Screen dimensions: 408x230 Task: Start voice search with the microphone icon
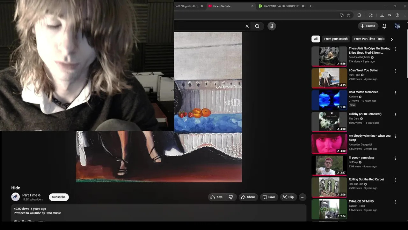272,26
